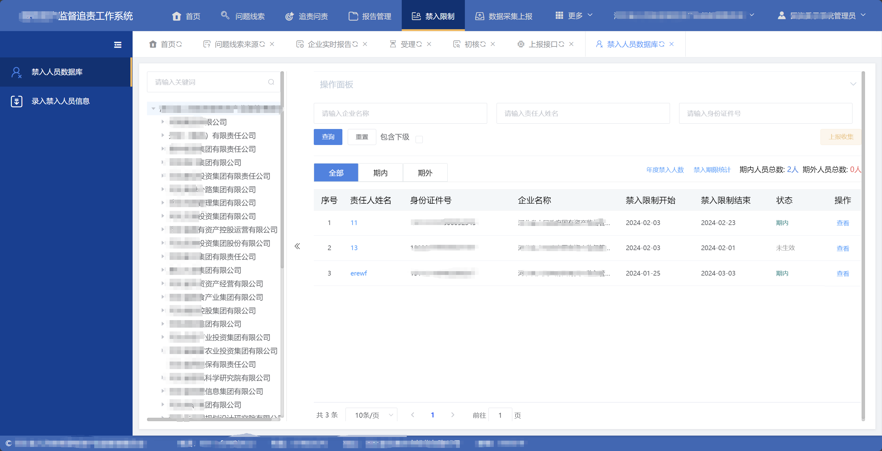Click the 请输入企业名称 input field
882x451 pixels.
pyautogui.click(x=400, y=113)
